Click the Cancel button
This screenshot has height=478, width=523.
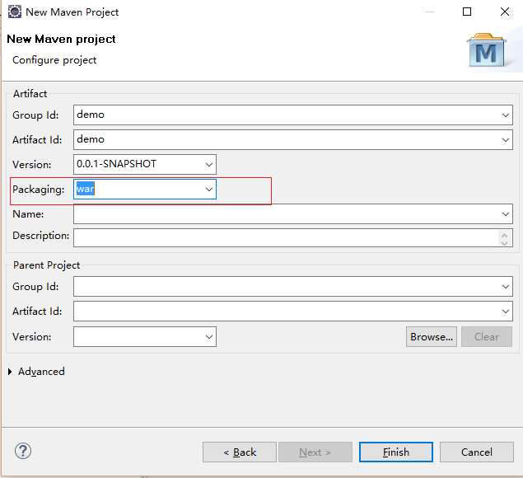[x=477, y=452]
